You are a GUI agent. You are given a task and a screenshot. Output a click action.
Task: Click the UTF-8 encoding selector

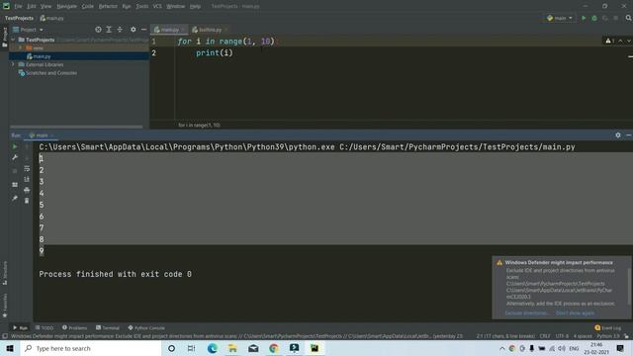(x=562, y=336)
